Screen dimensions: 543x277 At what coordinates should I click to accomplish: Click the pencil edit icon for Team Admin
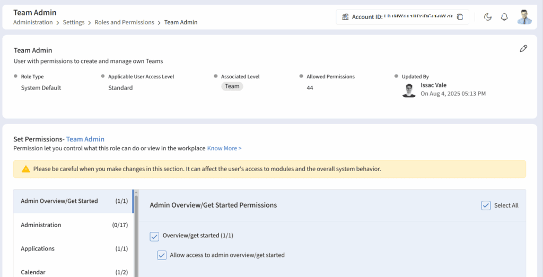pos(523,49)
